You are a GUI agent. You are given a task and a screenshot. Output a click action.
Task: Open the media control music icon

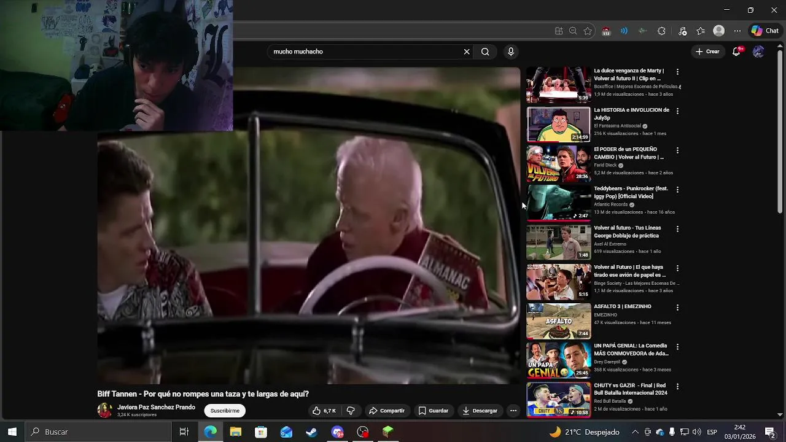tap(682, 31)
